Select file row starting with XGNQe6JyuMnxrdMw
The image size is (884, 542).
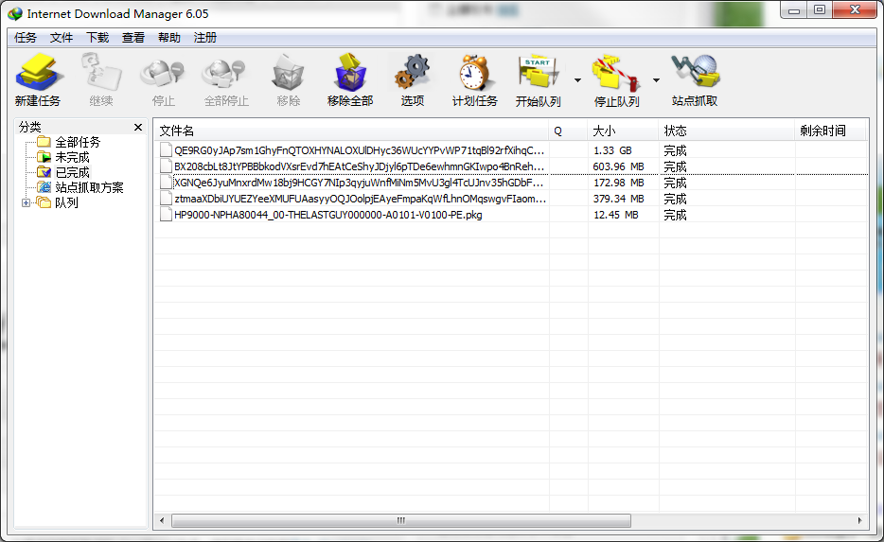point(511,183)
